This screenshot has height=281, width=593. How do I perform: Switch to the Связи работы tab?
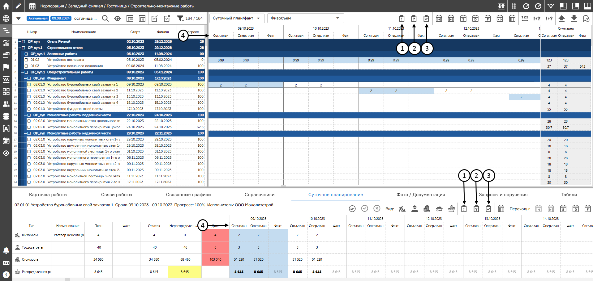117,195
